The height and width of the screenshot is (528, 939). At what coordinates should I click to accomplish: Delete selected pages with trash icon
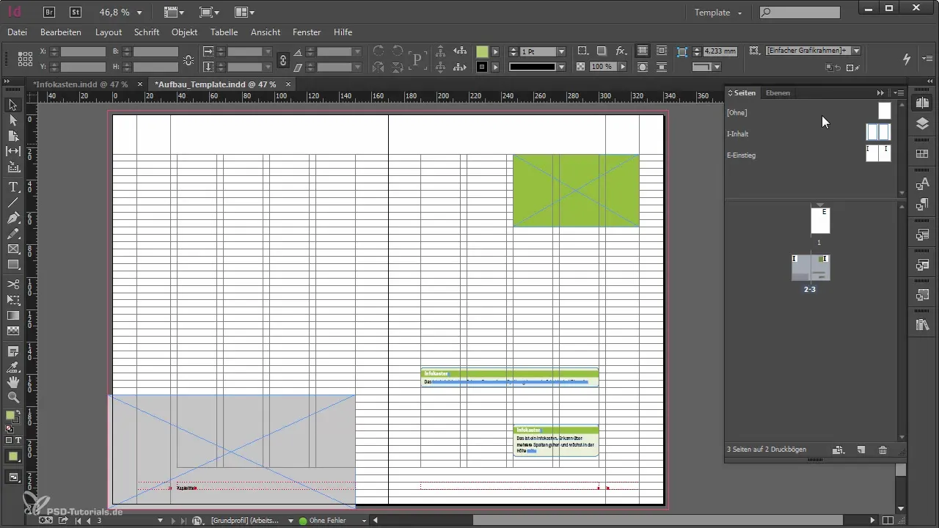[883, 450]
